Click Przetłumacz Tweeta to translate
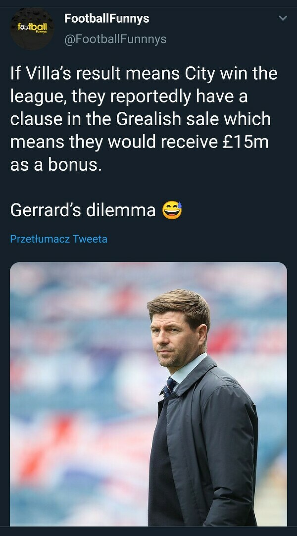 (58, 239)
